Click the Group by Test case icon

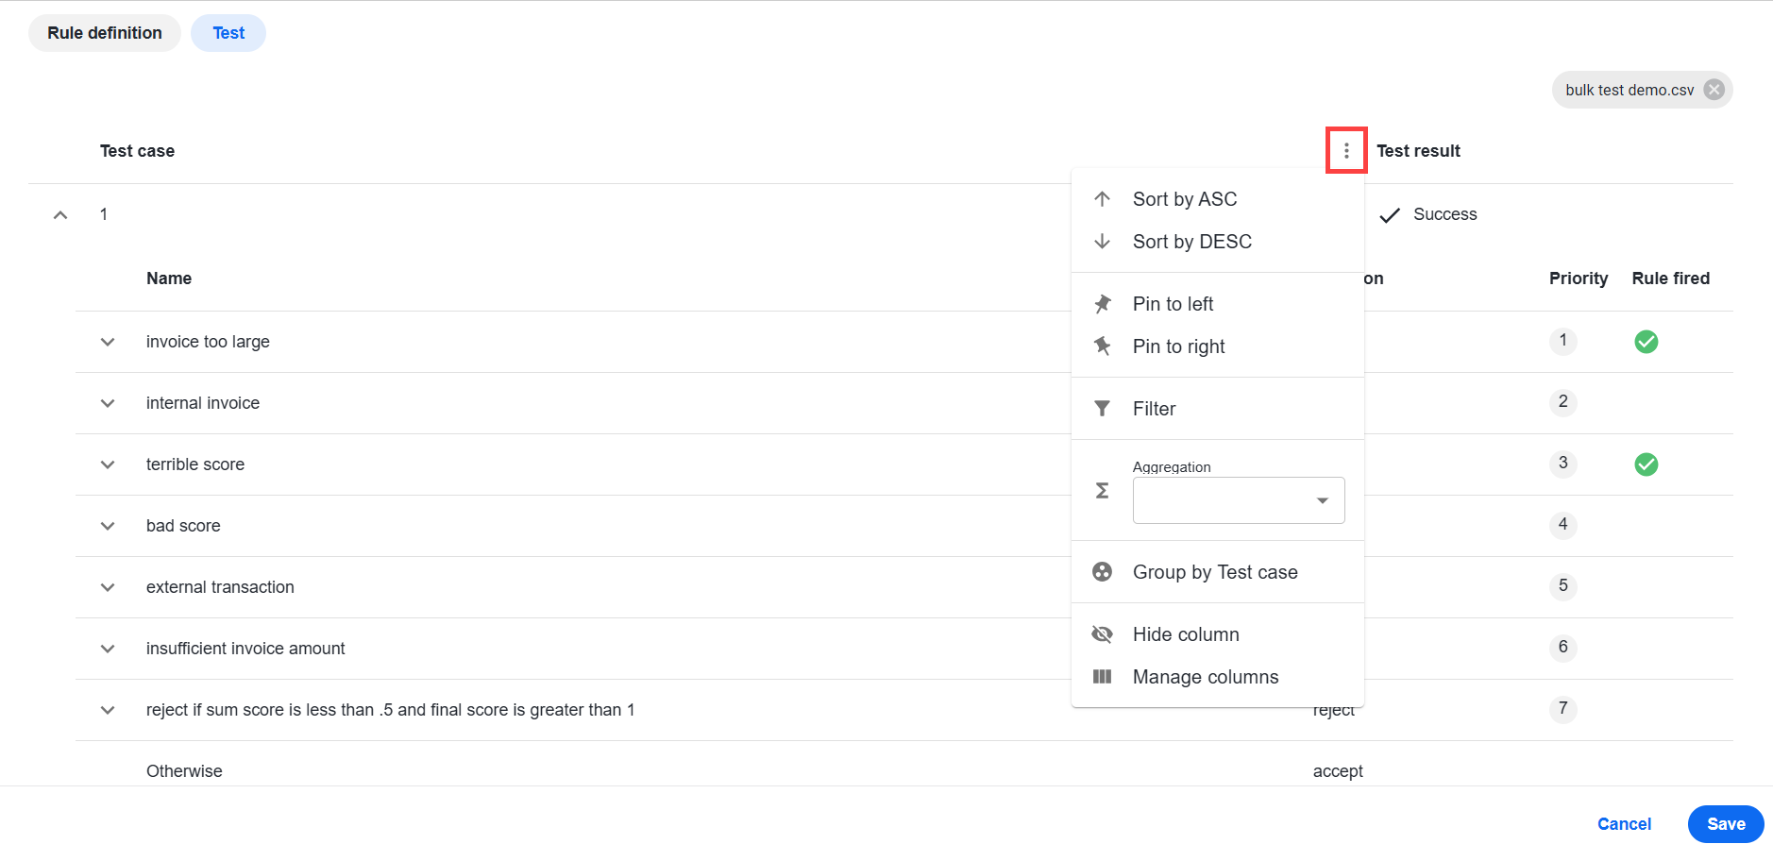coord(1102,572)
